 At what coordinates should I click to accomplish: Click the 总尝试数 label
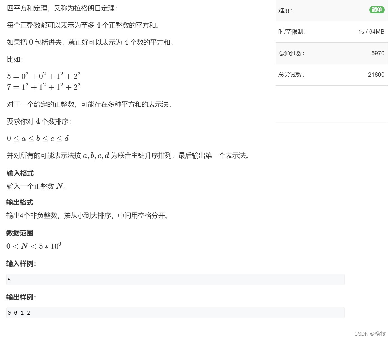coord(291,75)
